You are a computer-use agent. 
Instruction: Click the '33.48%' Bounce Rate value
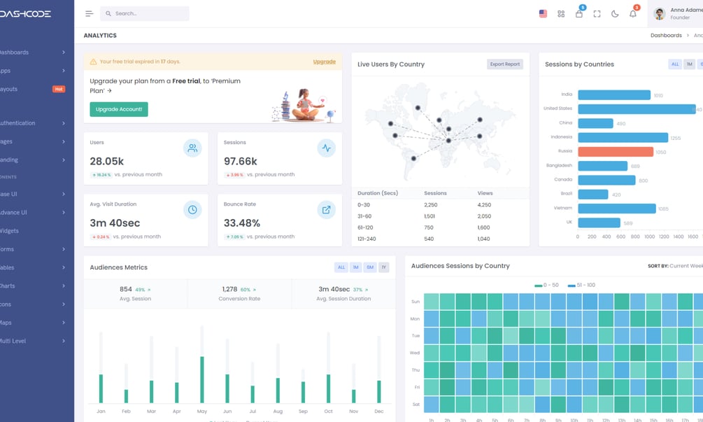click(242, 223)
